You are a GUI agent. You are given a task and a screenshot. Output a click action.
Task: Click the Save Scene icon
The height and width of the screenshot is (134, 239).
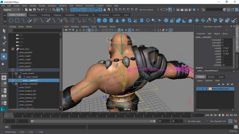[34, 10]
